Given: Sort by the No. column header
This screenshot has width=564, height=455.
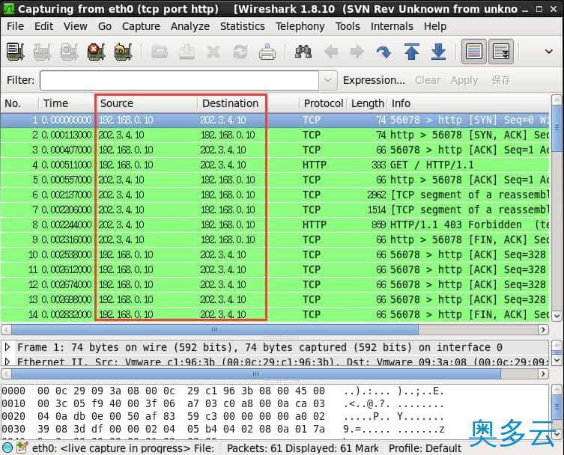Looking at the screenshot, I should pos(19,103).
